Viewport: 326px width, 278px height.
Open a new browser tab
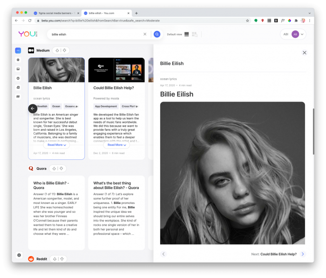coord(136,13)
